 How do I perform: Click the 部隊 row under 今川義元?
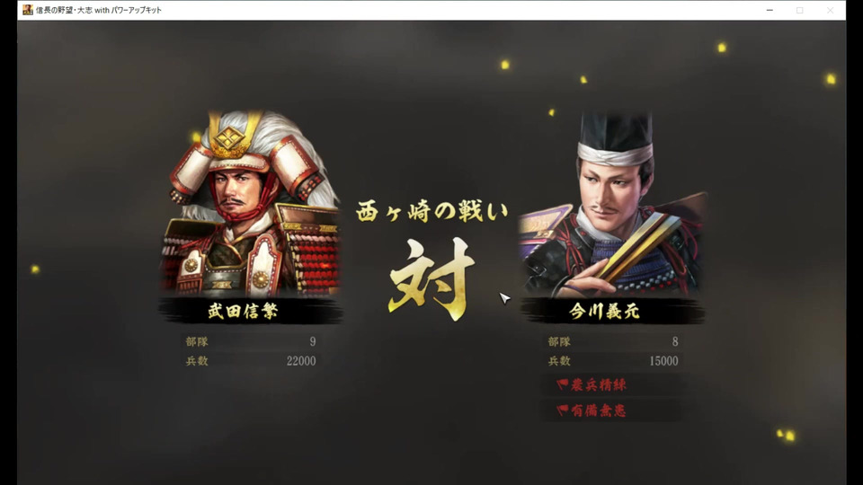point(612,341)
